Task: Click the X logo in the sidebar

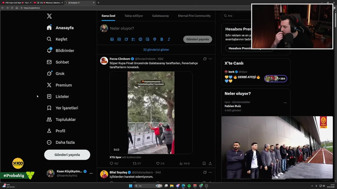Action: [49, 16]
